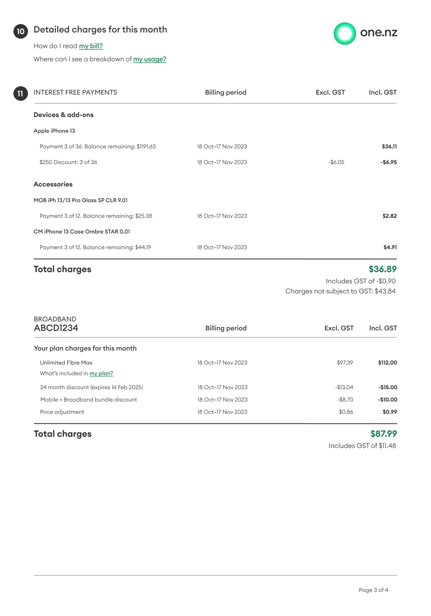This screenshot has width=431, height=616.
Task: Click the broadband account number ABCD1234
Action: [56, 328]
